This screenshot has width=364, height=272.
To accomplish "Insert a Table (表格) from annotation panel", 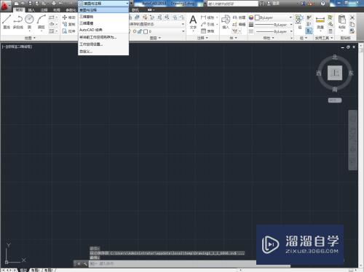I will tap(207, 31).
